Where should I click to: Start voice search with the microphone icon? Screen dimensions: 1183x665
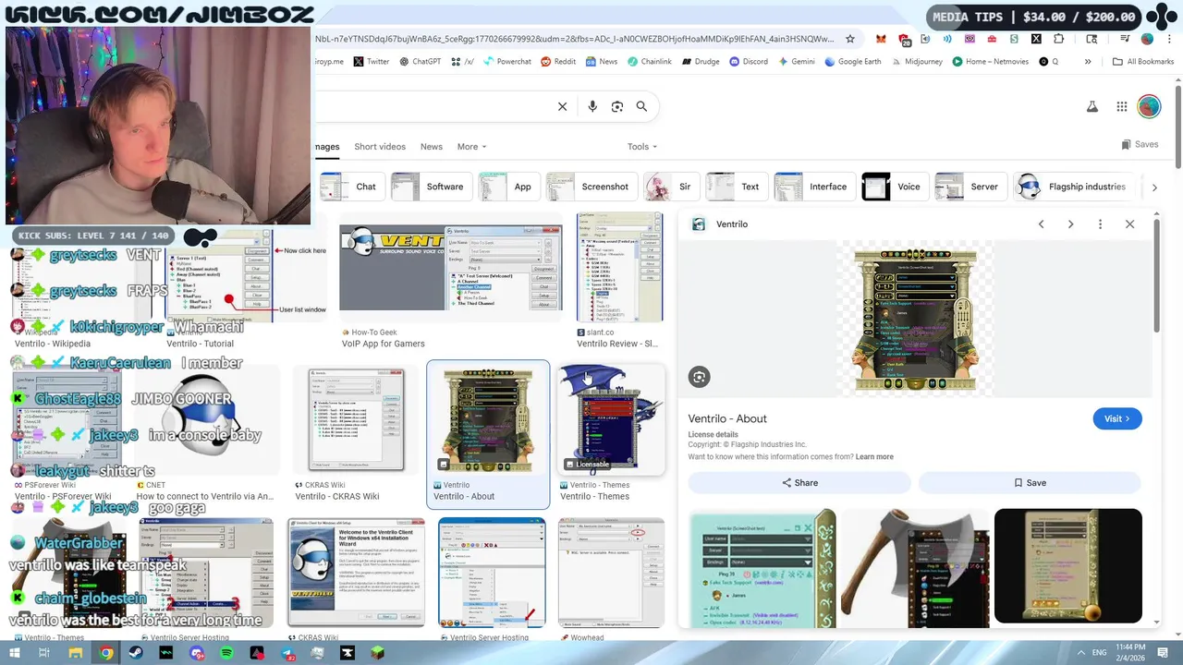pyautogui.click(x=592, y=106)
